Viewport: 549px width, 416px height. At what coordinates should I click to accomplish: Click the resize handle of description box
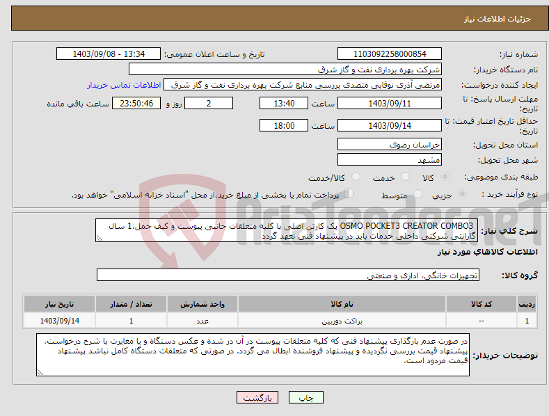[x=100, y=238]
